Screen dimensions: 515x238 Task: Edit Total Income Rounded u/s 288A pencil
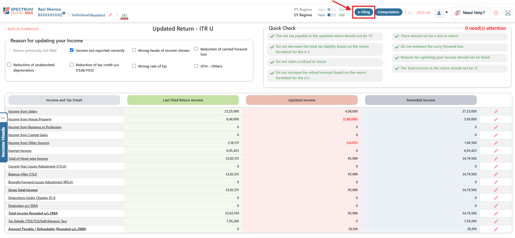[x=496, y=214]
